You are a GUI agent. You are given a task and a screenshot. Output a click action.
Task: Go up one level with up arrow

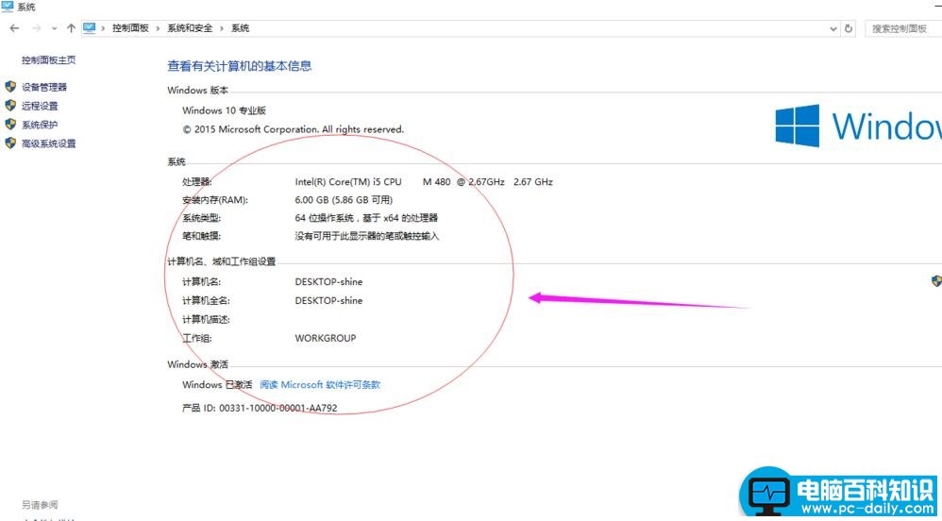coord(71,28)
